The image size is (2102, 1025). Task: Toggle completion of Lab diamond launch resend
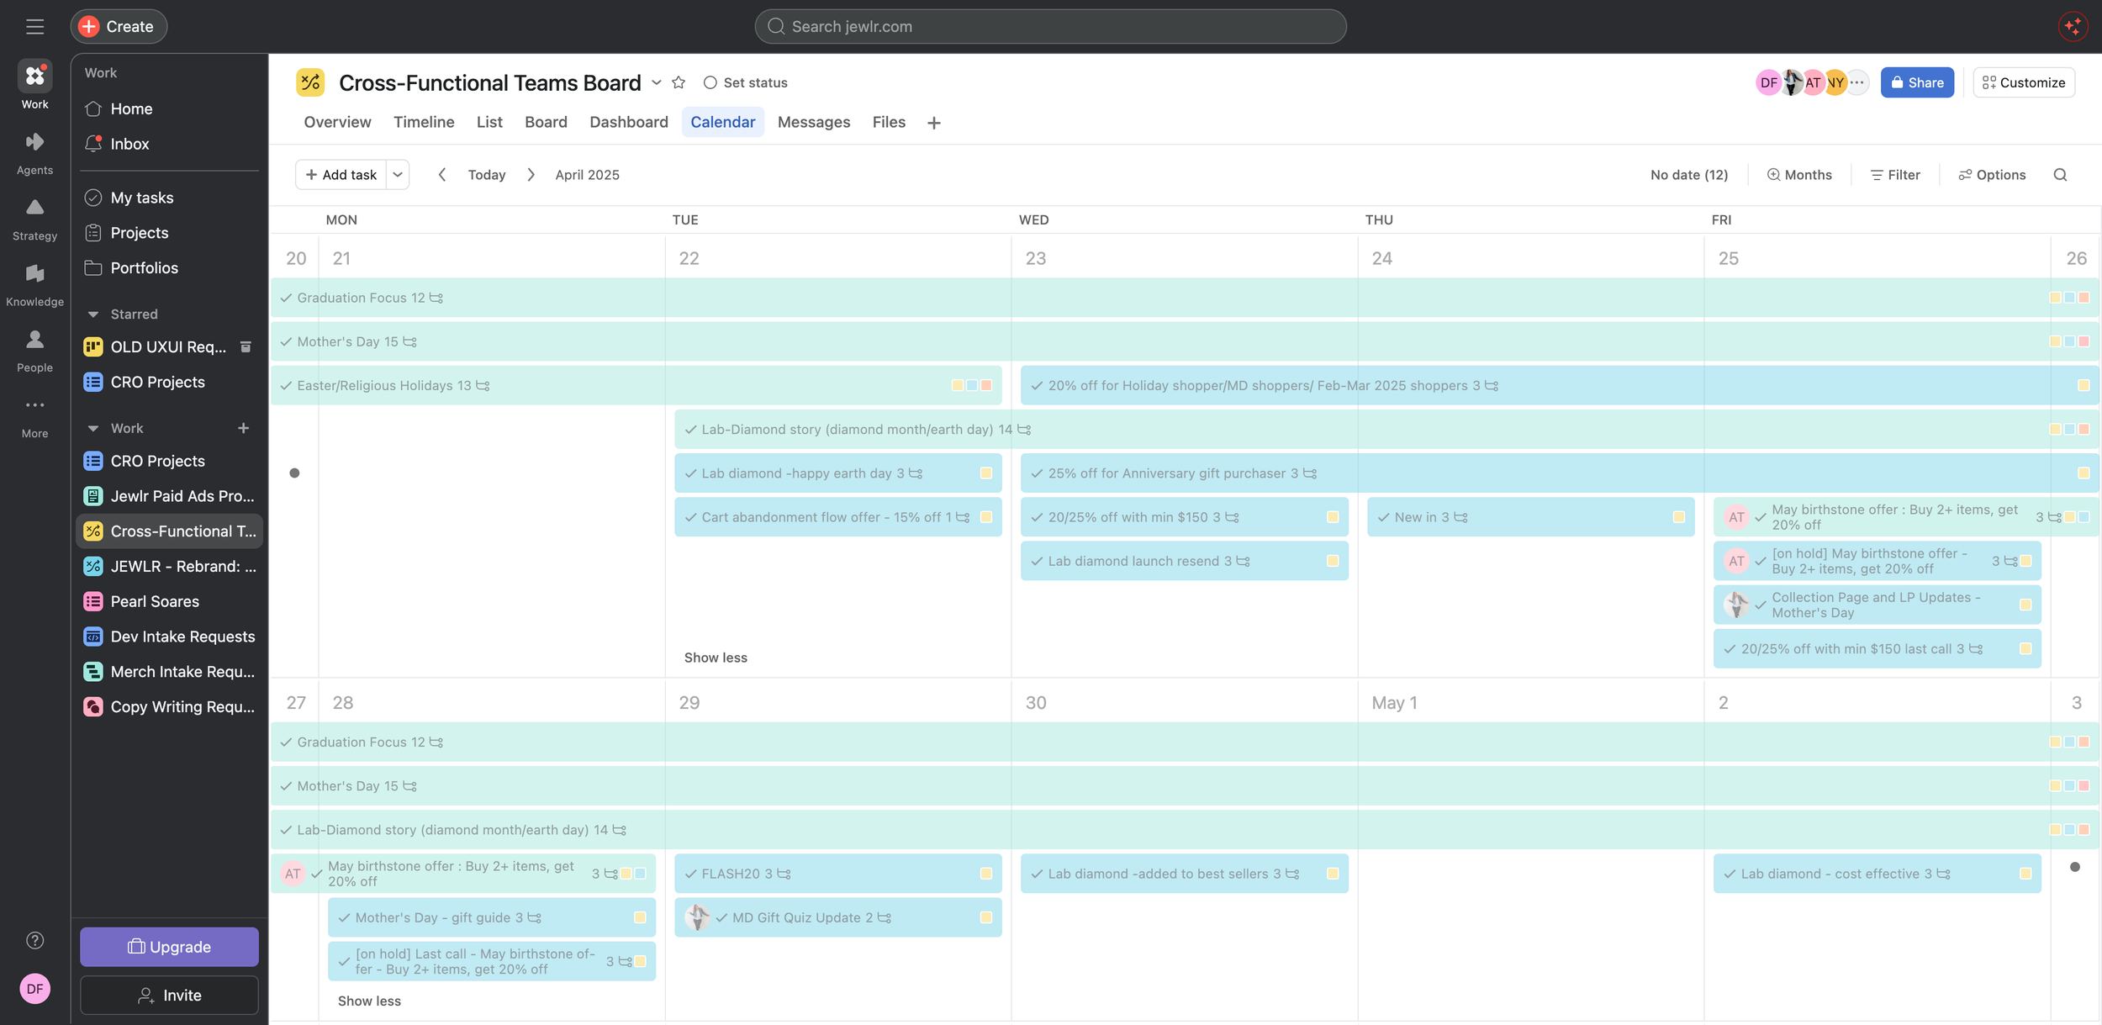click(1037, 561)
